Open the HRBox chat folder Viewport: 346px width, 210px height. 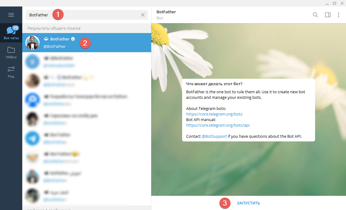click(x=11, y=53)
